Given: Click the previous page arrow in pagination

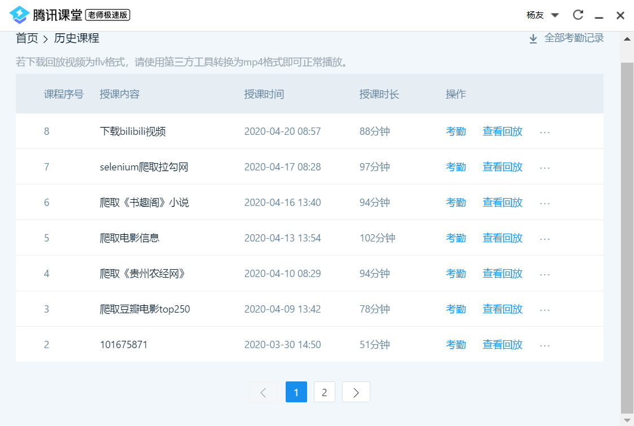Looking at the screenshot, I should (x=263, y=392).
